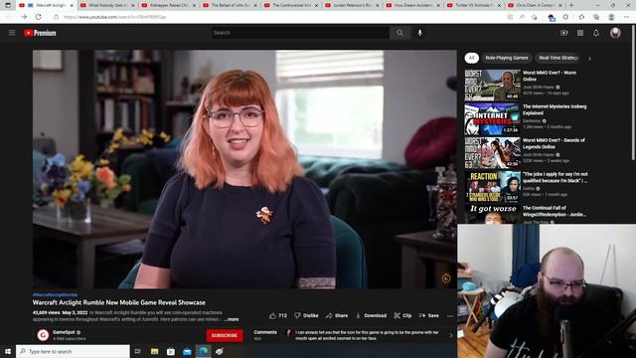Share the video via Share button

pos(337,315)
